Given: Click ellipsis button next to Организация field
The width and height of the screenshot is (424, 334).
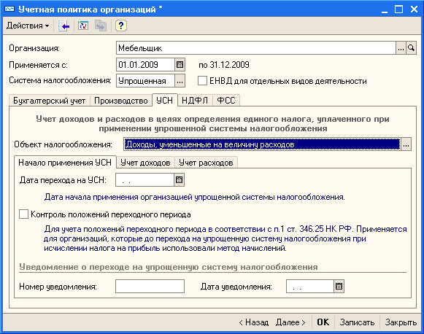Looking at the screenshot, I should [x=401, y=48].
